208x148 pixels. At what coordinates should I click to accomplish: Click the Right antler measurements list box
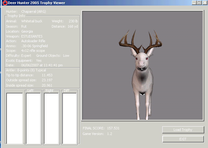pos(51,118)
